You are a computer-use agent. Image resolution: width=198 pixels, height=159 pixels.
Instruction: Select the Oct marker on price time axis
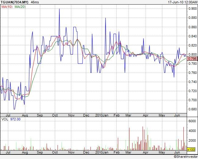pos(55,116)
